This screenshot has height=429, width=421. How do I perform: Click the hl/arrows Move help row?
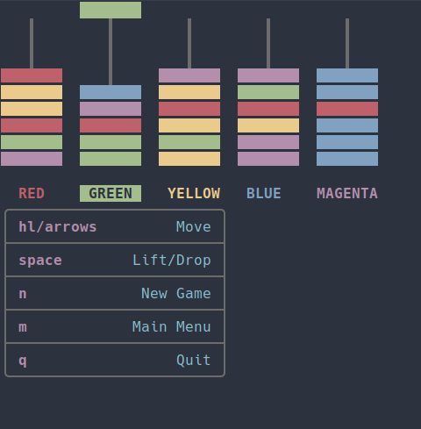[x=115, y=226]
